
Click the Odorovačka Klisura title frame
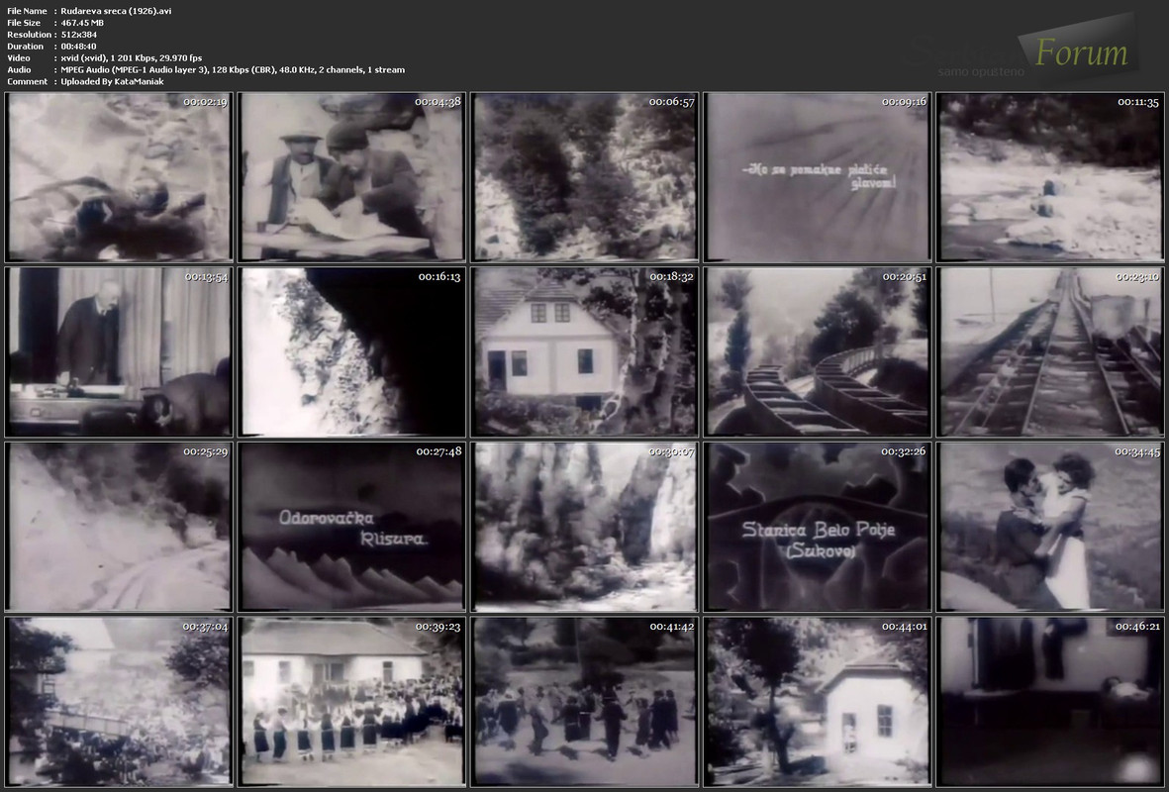(x=352, y=527)
